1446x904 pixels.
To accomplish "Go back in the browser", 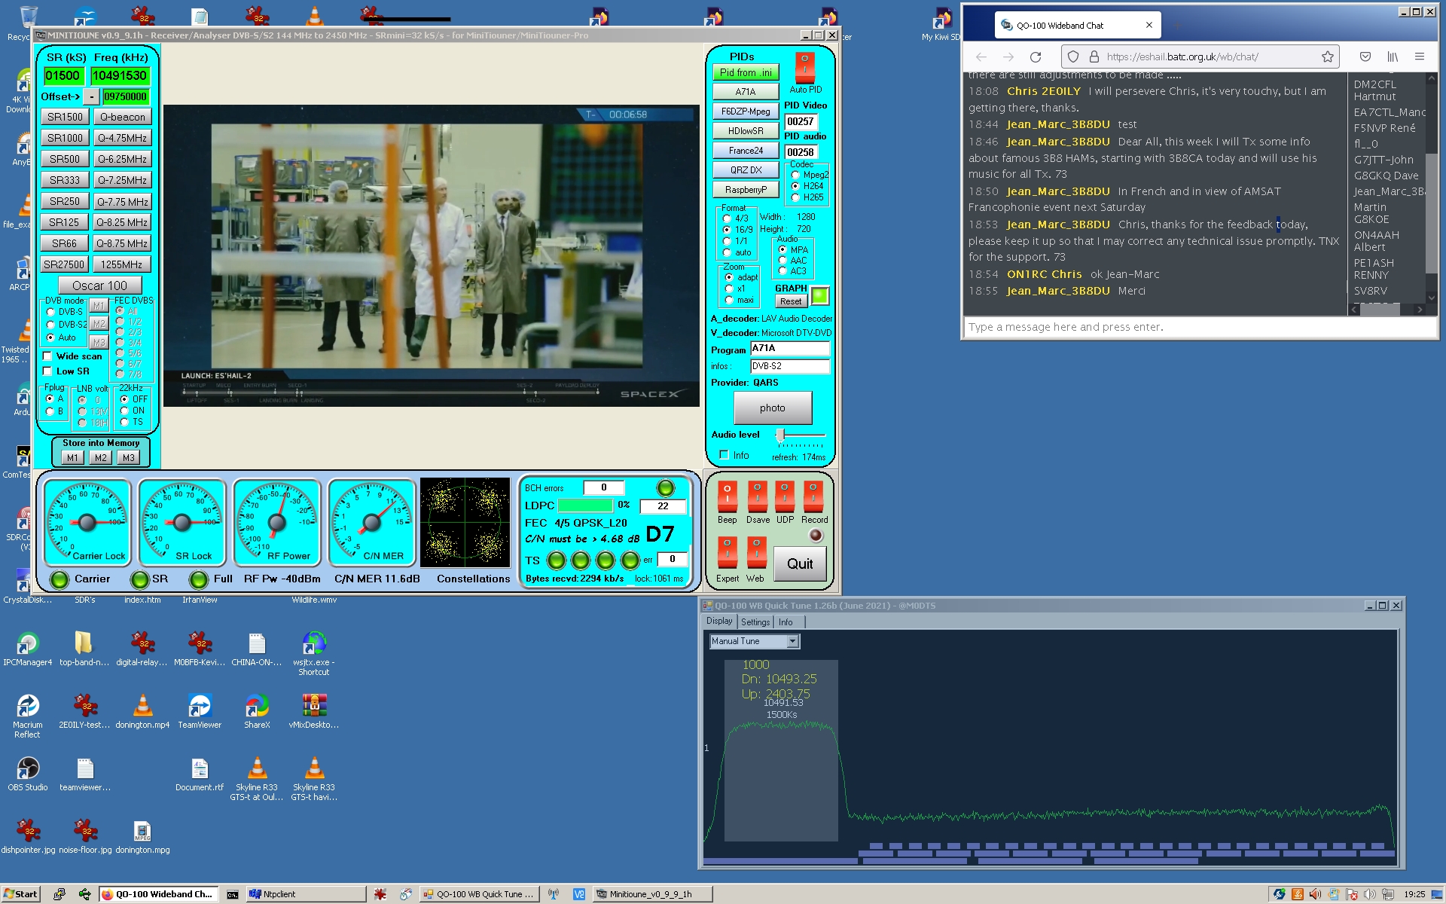I will 981,56.
